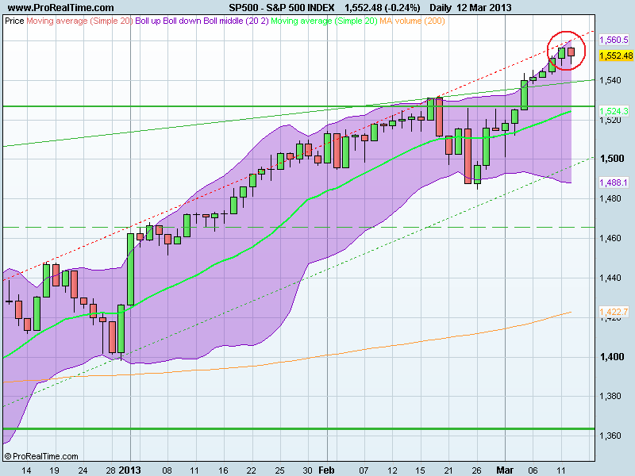This screenshot has width=635, height=476.
Task: Click the 19 date label on time axis
Action: coord(54,470)
